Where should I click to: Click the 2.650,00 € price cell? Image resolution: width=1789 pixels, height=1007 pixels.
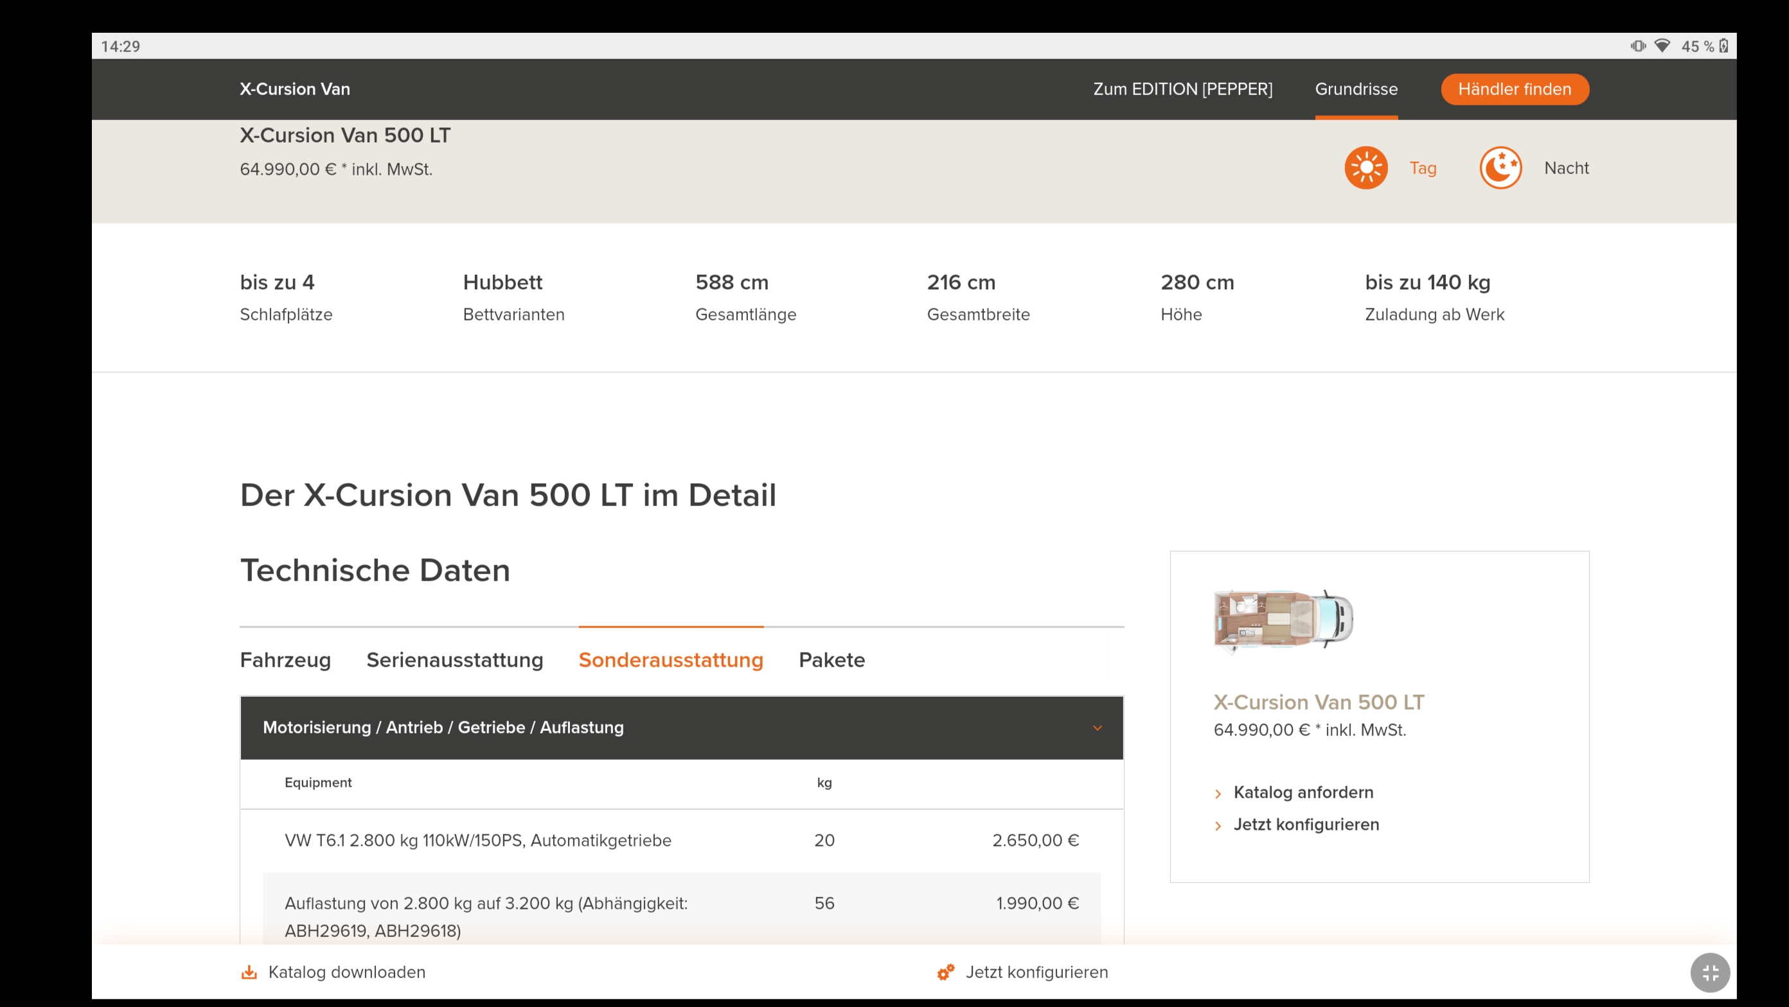click(1035, 841)
